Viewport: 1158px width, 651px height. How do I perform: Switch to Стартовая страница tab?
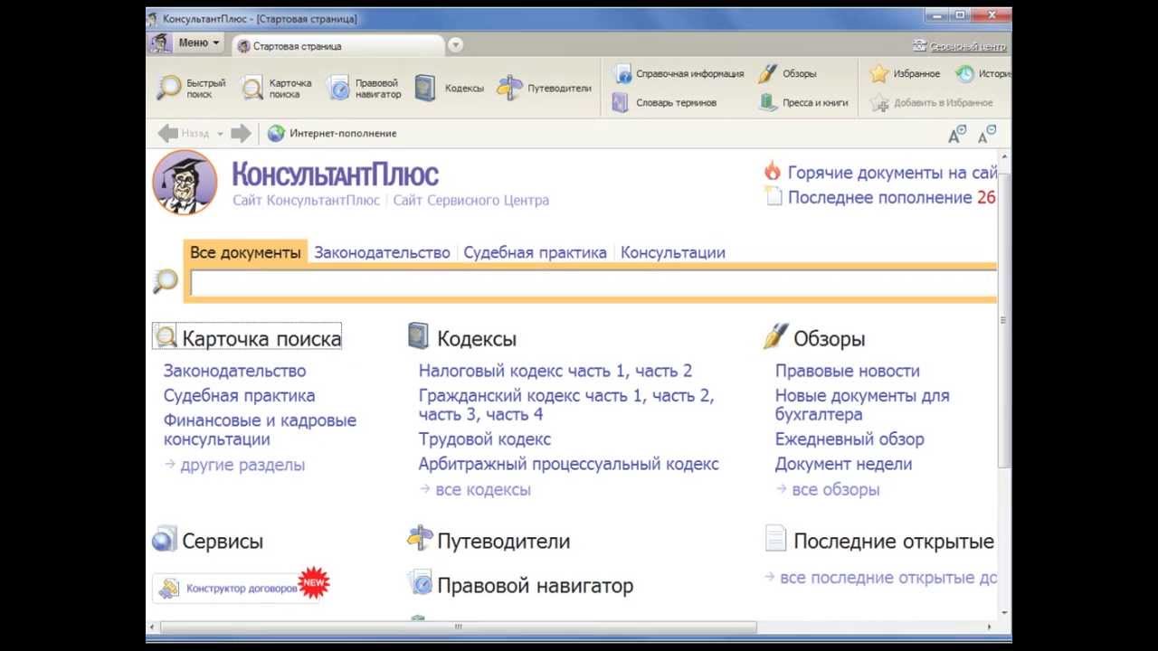click(337, 45)
